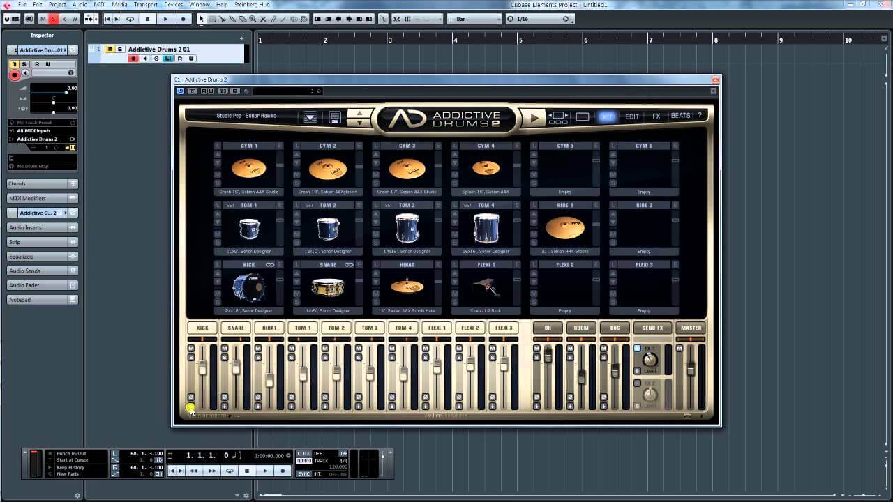Open the Bar grid type dropdown
This screenshot has height=502, width=893.
point(474,19)
